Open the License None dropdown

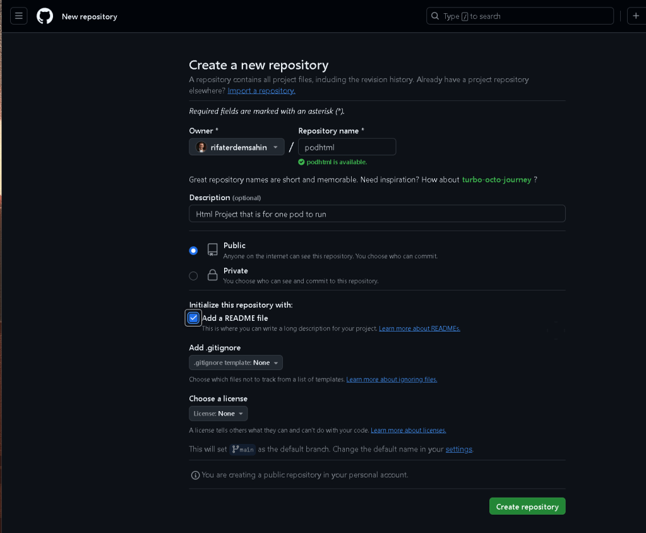click(218, 414)
